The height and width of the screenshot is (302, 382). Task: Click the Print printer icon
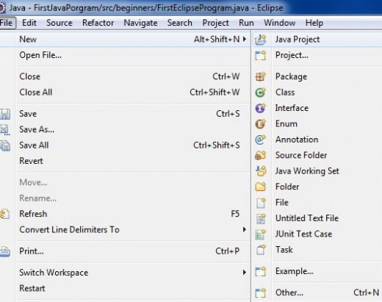coord(5,251)
